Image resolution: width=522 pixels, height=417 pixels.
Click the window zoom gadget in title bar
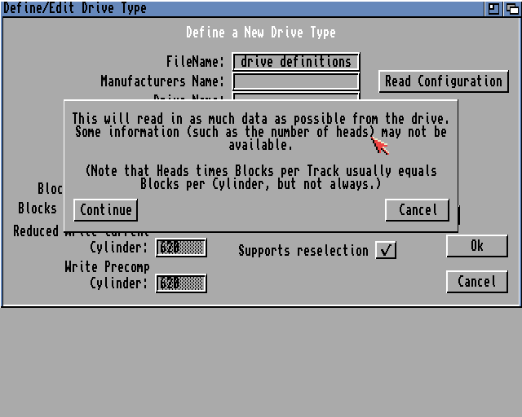(x=494, y=8)
